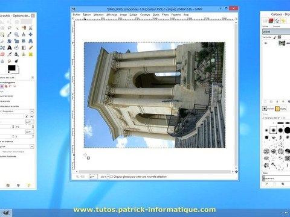Open the Fichier menu

tap(76, 14)
